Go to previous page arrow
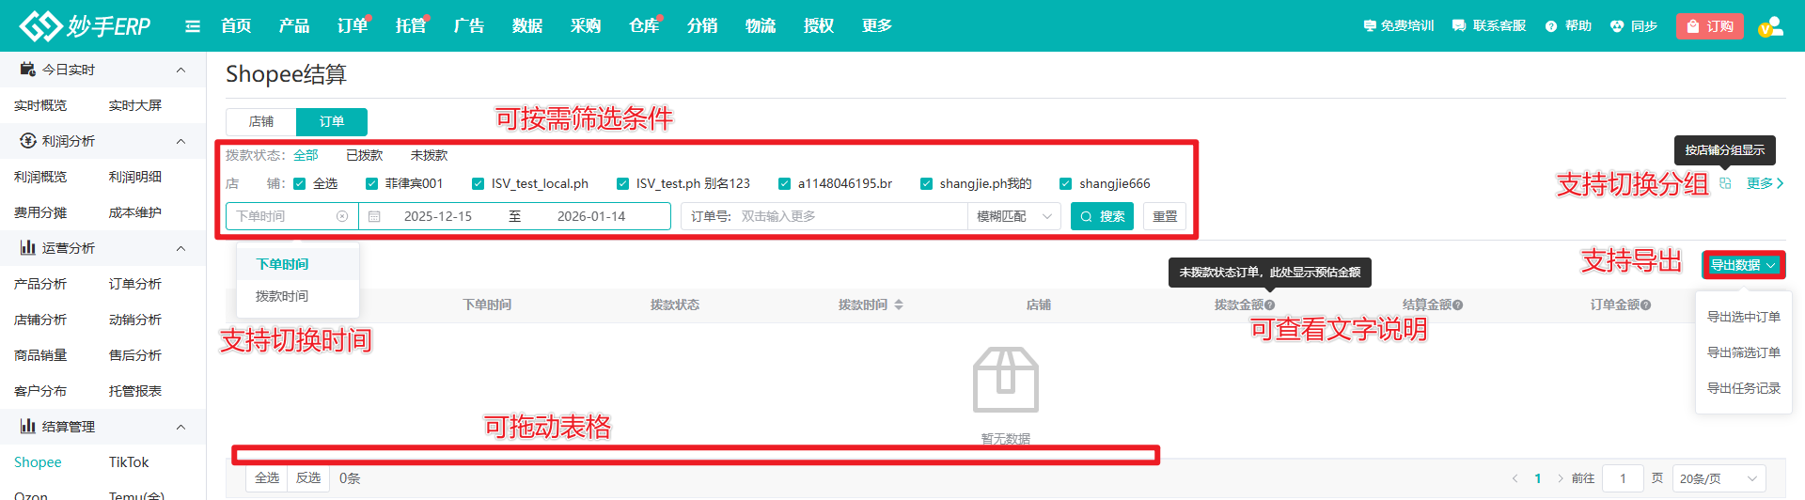This screenshot has width=1805, height=500. [1515, 478]
